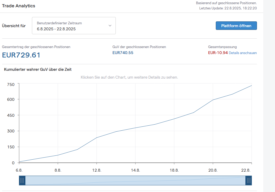The height and width of the screenshot is (192, 275).
Task: Select the 6.8. x-axis label
Action: click(19, 170)
